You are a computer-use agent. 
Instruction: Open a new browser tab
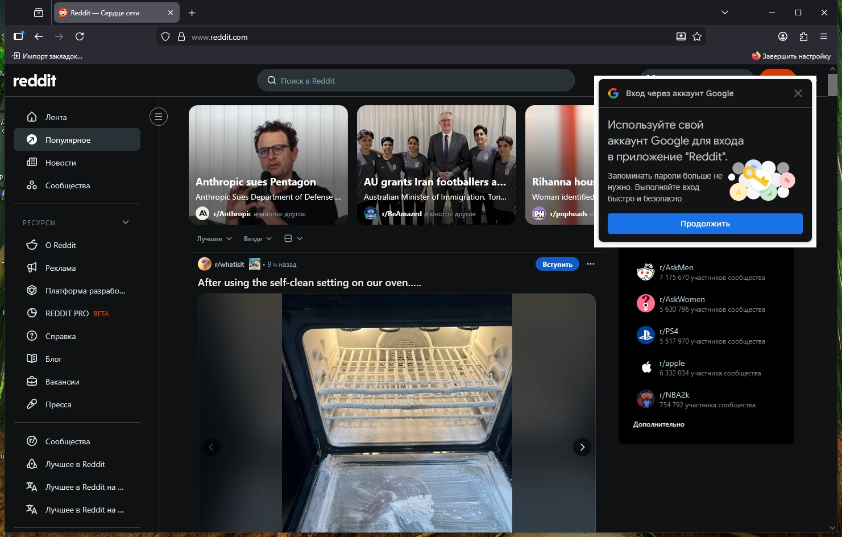pyautogui.click(x=192, y=13)
